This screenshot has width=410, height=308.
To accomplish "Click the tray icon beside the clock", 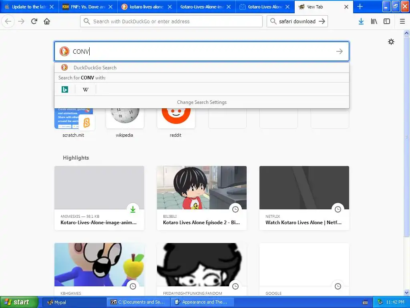I will tap(380, 302).
